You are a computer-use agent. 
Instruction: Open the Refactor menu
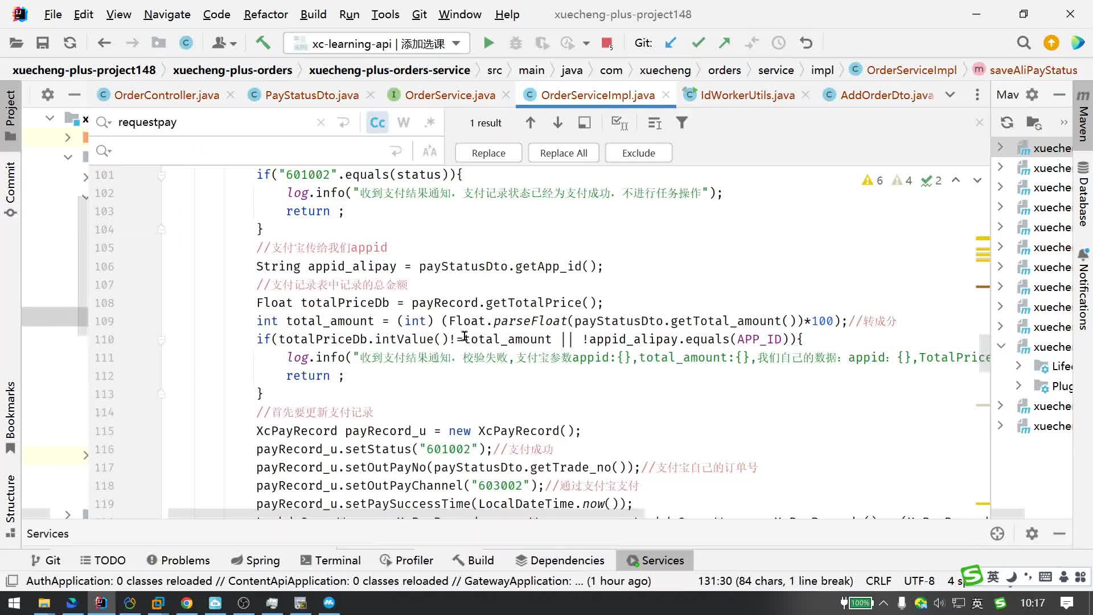(266, 14)
